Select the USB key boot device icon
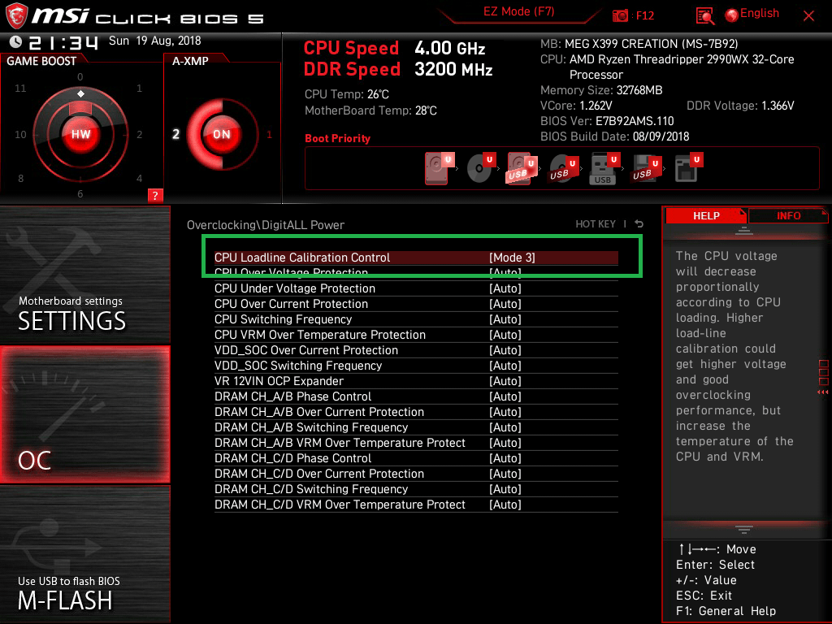Image resolution: width=832 pixels, height=624 pixels. 604,169
